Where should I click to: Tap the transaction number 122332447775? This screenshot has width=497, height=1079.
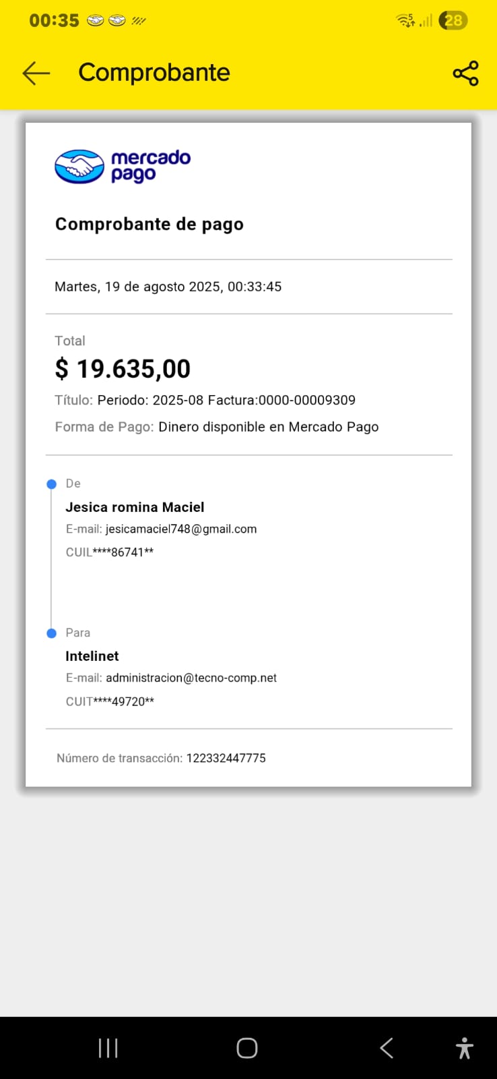[226, 758]
